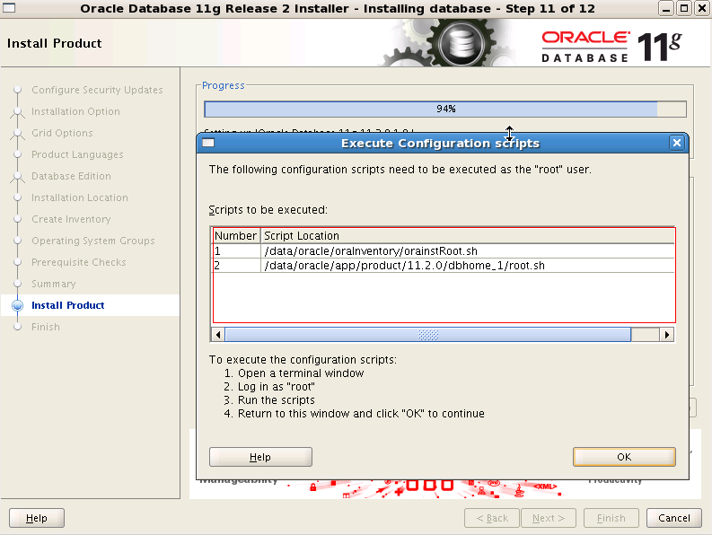Select Installation Option step
The height and width of the screenshot is (535, 712).
tap(75, 111)
